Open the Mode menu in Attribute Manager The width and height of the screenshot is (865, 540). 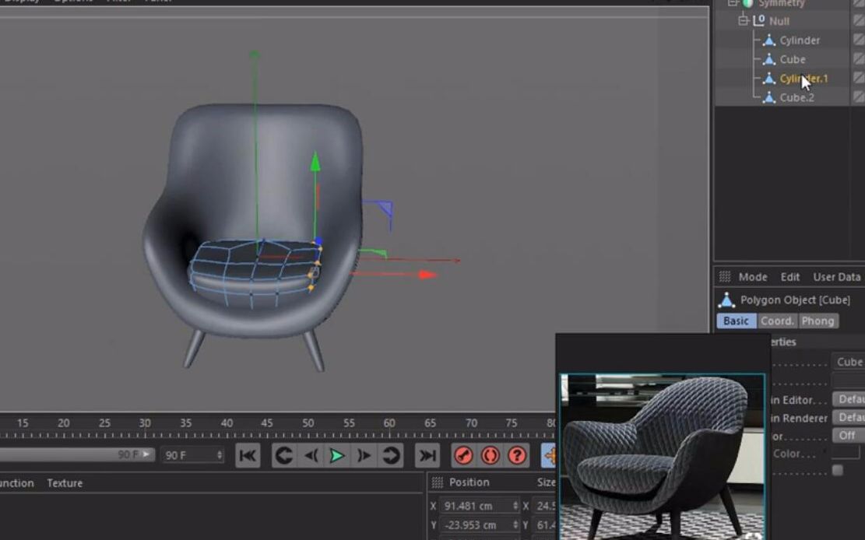point(753,277)
